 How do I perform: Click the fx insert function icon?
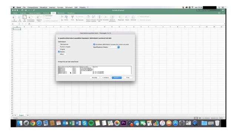(29, 24)
